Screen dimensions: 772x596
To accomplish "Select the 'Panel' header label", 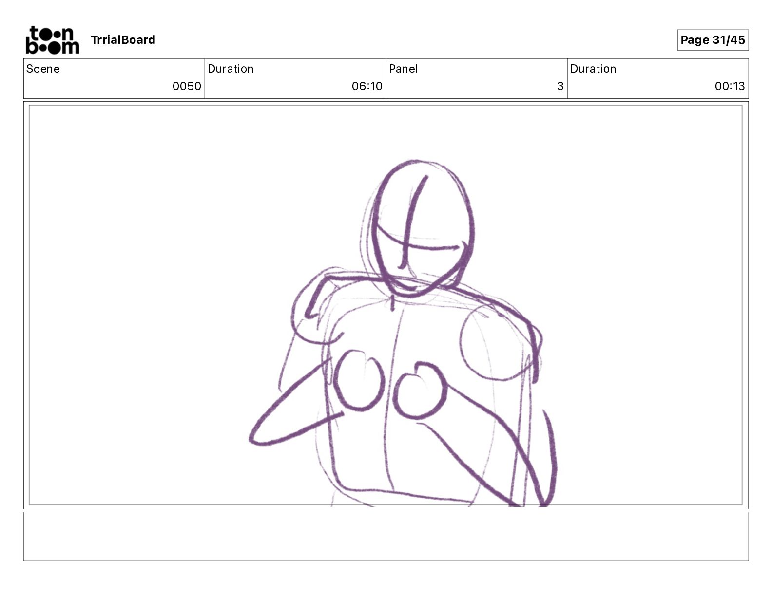I will (404, 69).
